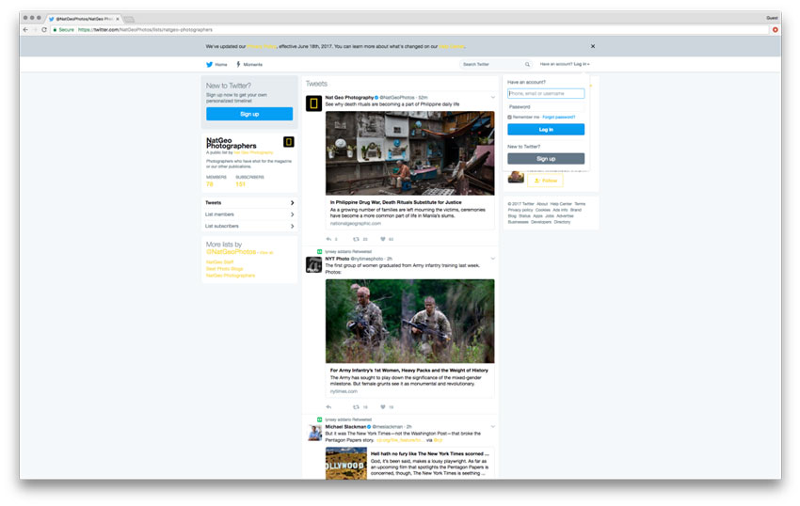The image size is (800, 506).
Task: Open the Army infantry soldiers photo
Action: [409, 321]
